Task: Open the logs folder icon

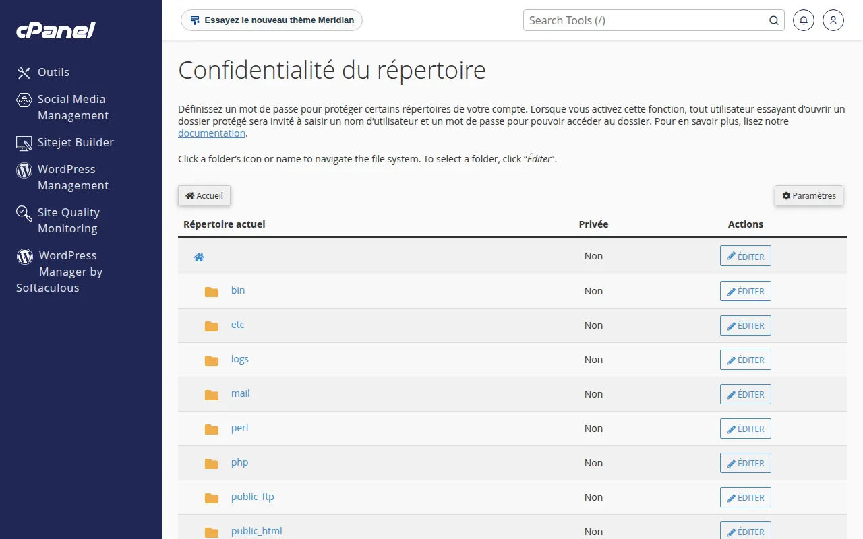Action: 212,360
